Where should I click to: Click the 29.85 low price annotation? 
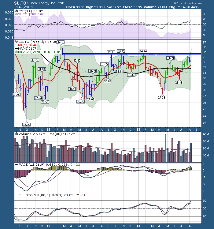pyautogui.click(x=179, y=83)
